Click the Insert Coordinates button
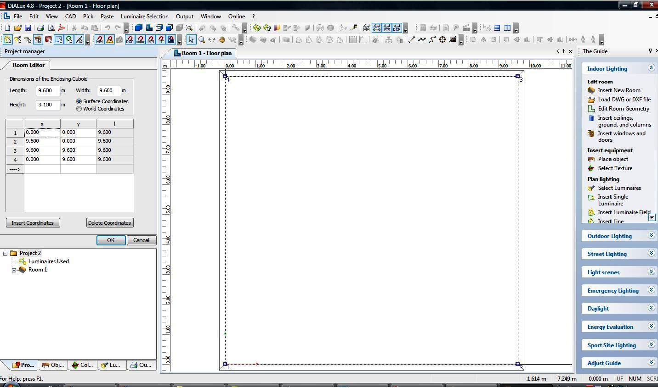Screen dimensions: 658x388 tap(33, 223)
